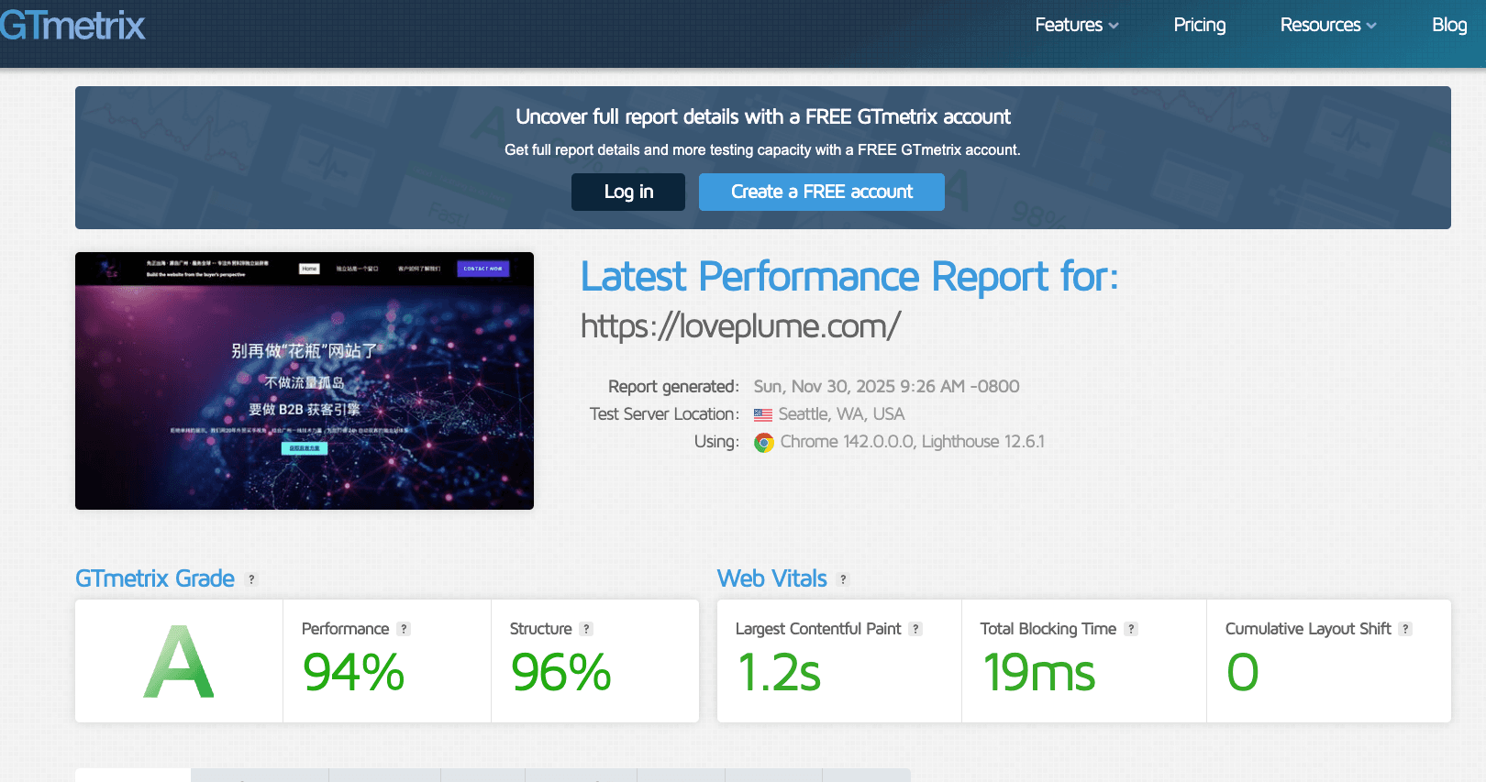The height and width of the screenshot is (782, 1486).
Task: Go to the Pricing page
Action: (1199, 25)
